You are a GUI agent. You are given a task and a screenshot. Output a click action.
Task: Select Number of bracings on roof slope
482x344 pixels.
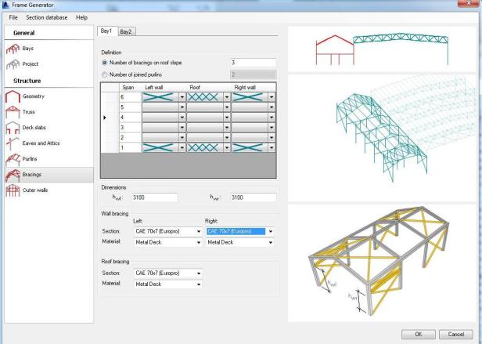105,63
